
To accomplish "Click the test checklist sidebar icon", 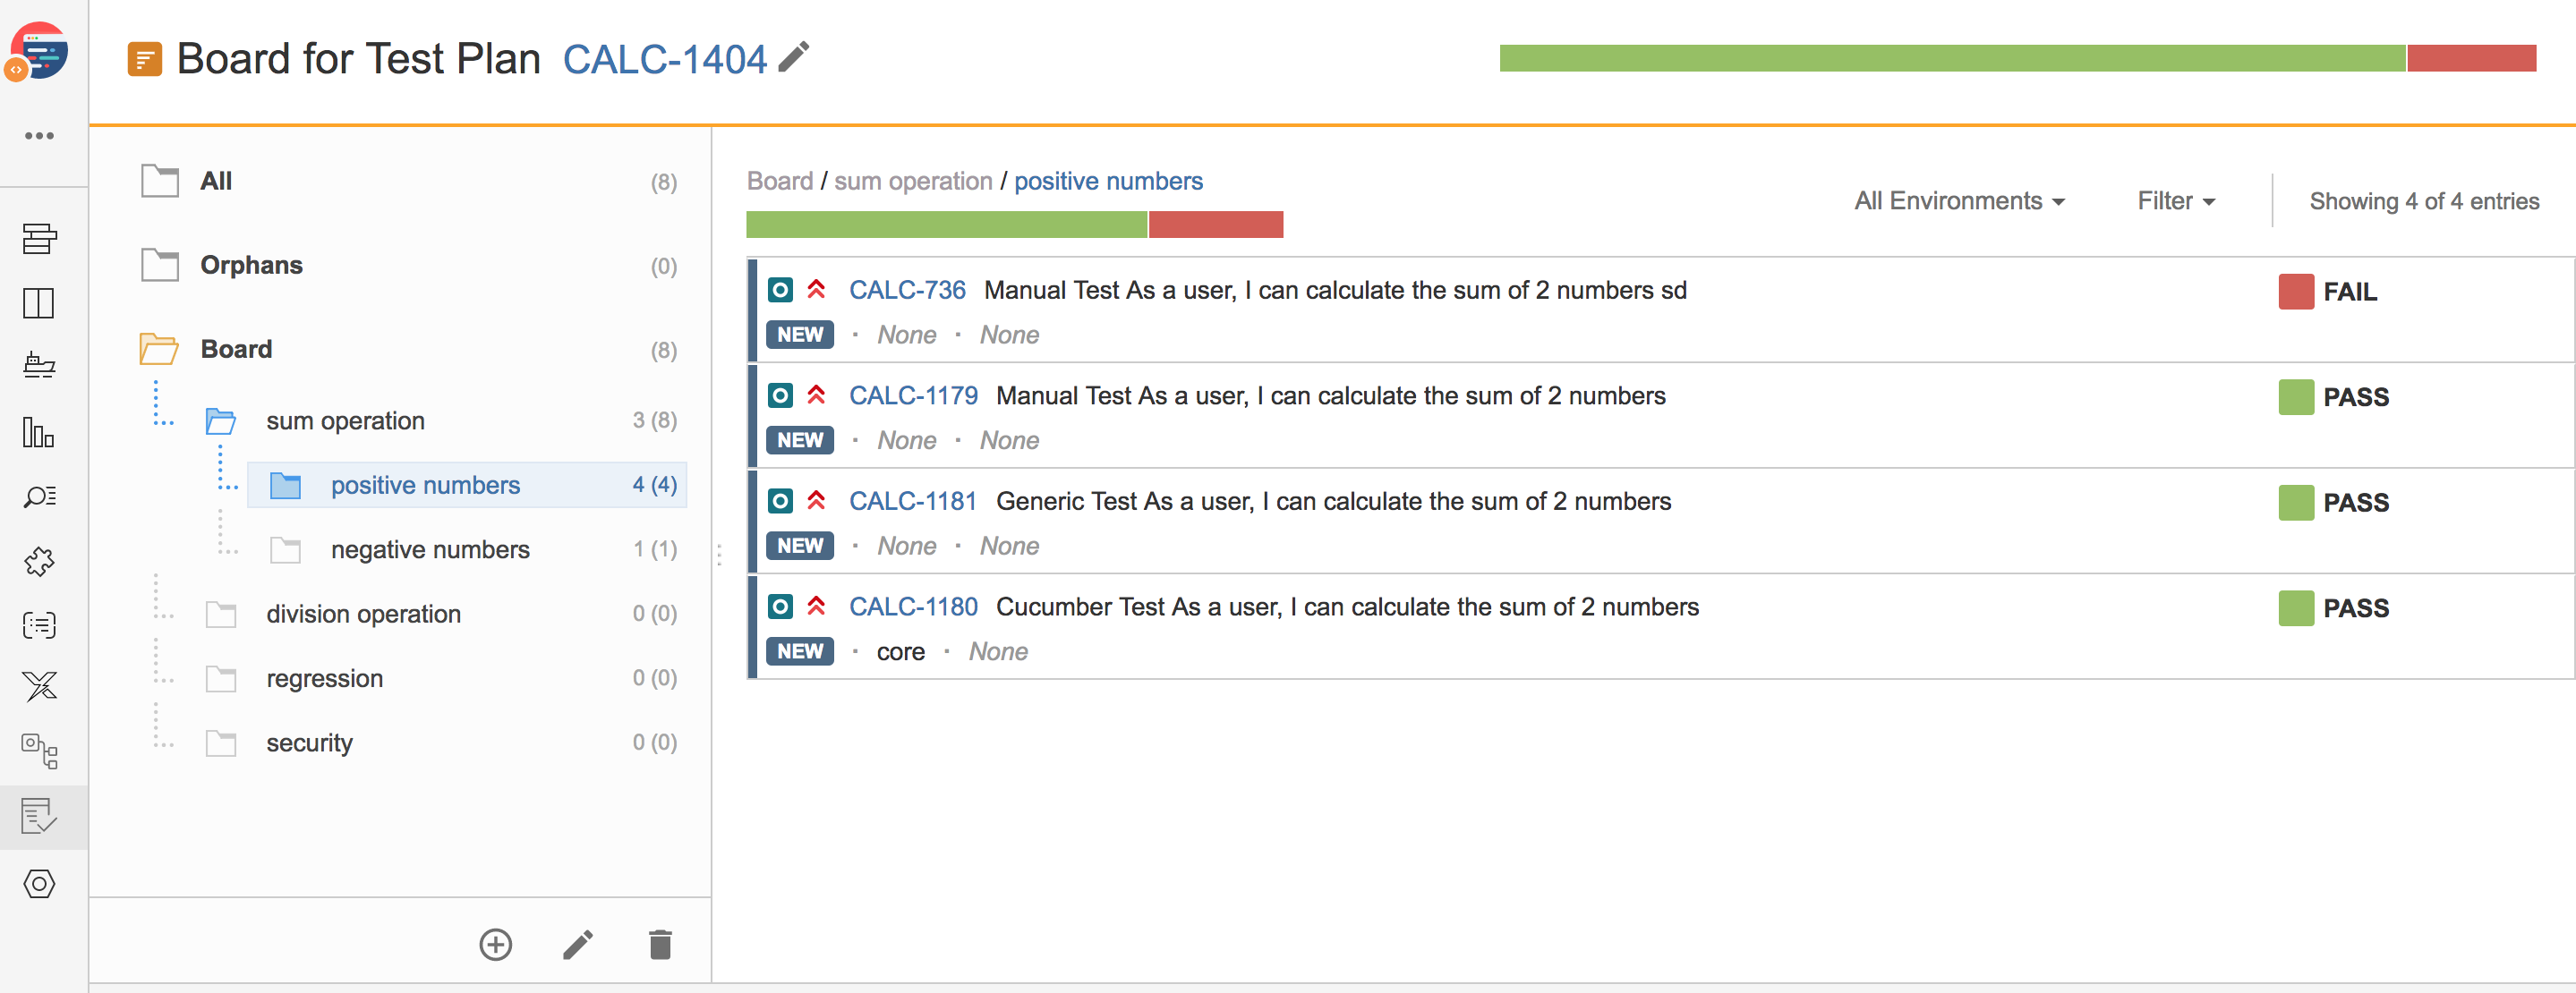I will [39, 816].
